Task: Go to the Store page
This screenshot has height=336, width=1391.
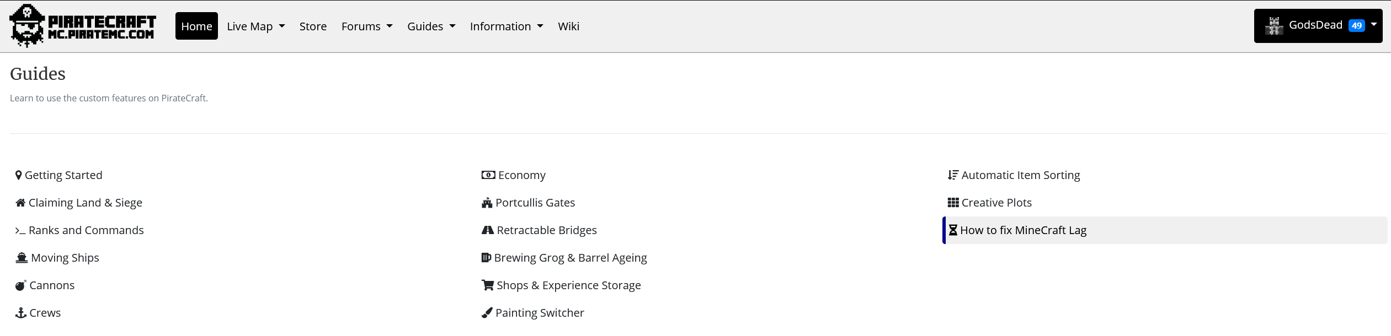Action: [313, 26]
